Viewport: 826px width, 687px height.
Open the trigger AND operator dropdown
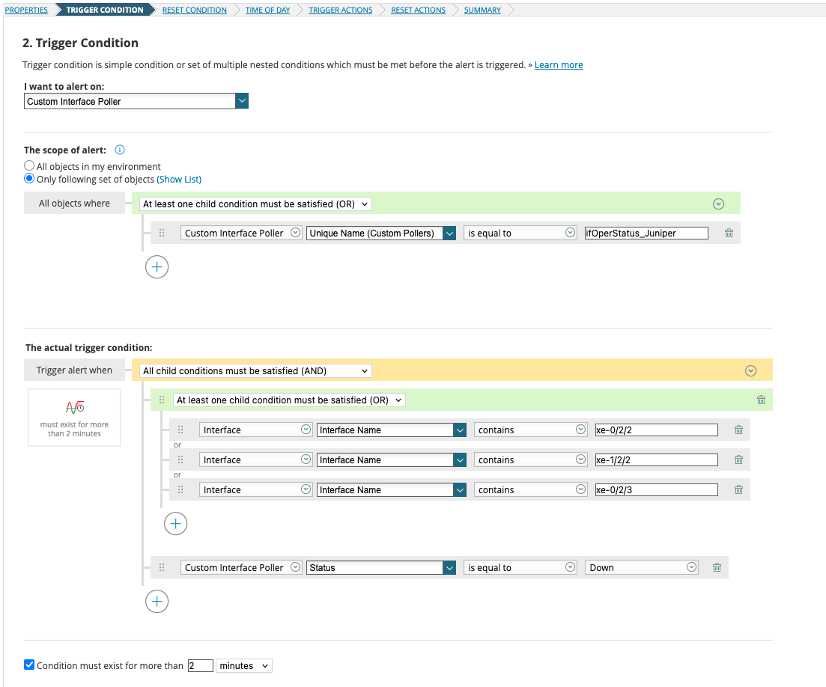(255, 370)
